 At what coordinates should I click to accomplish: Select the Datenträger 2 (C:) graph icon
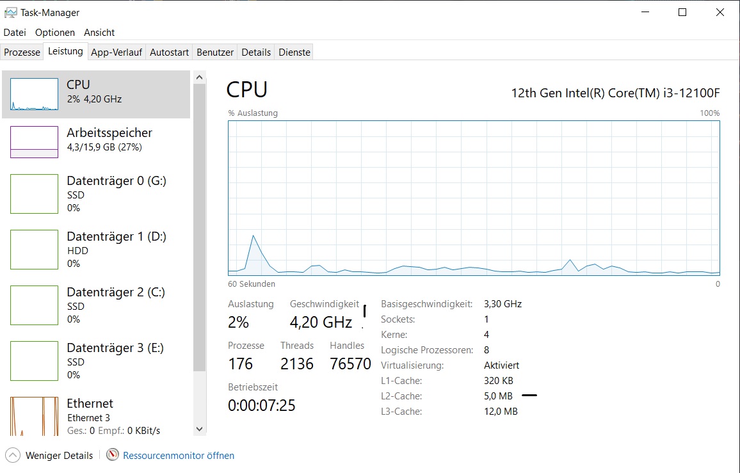point(34,305)
